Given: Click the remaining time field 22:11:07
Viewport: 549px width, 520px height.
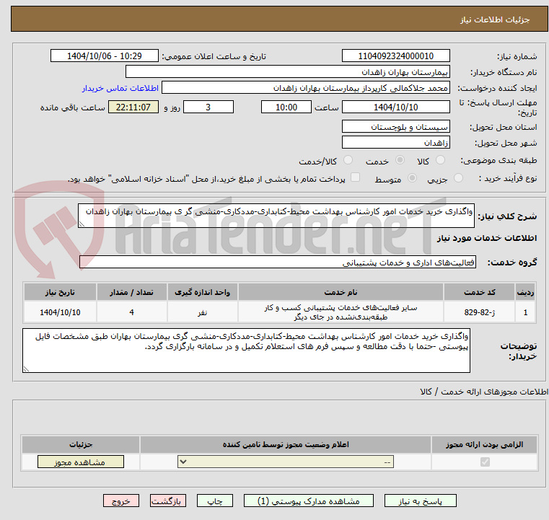Looking at the screenshot, I should pyautogui.click(x=133, y=107).
